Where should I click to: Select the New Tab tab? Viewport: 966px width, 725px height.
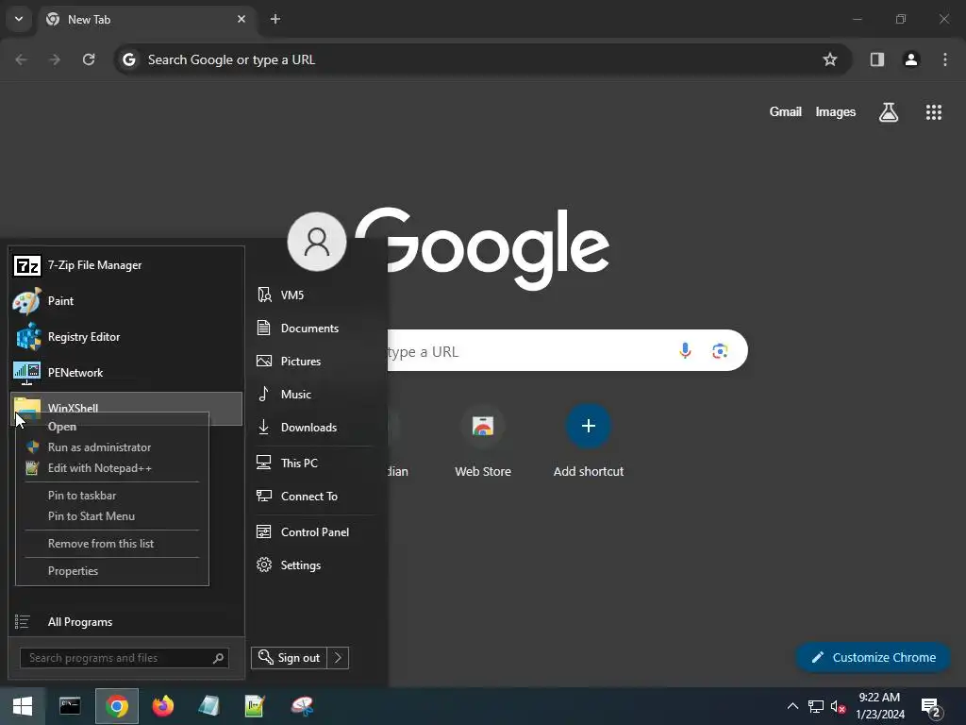(x=148, y=19)
